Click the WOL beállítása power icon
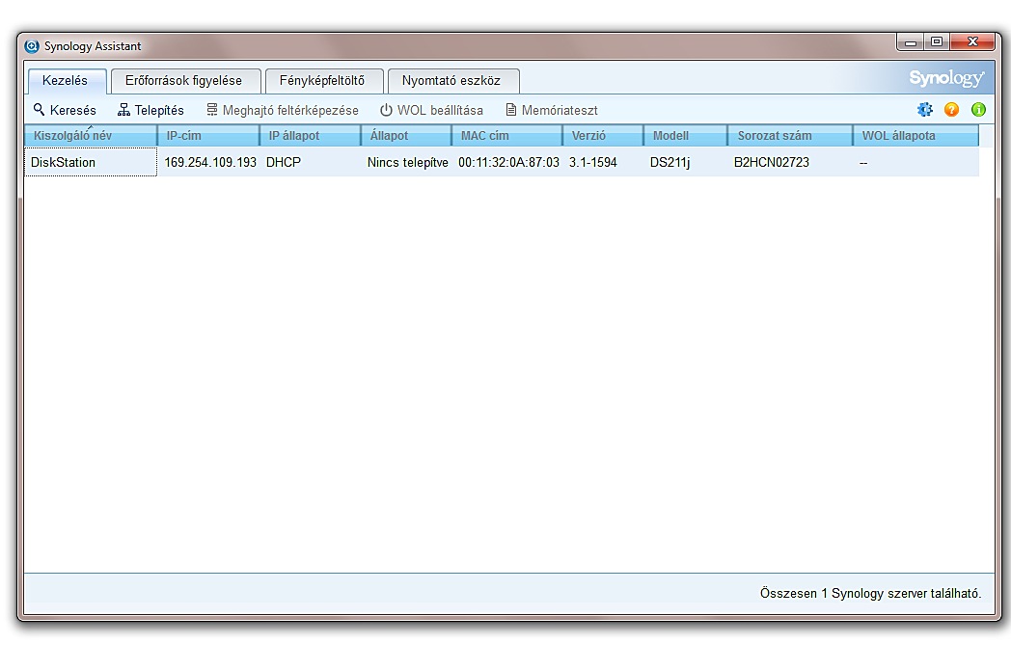1011x671 pixels. [x=386, y=110]
